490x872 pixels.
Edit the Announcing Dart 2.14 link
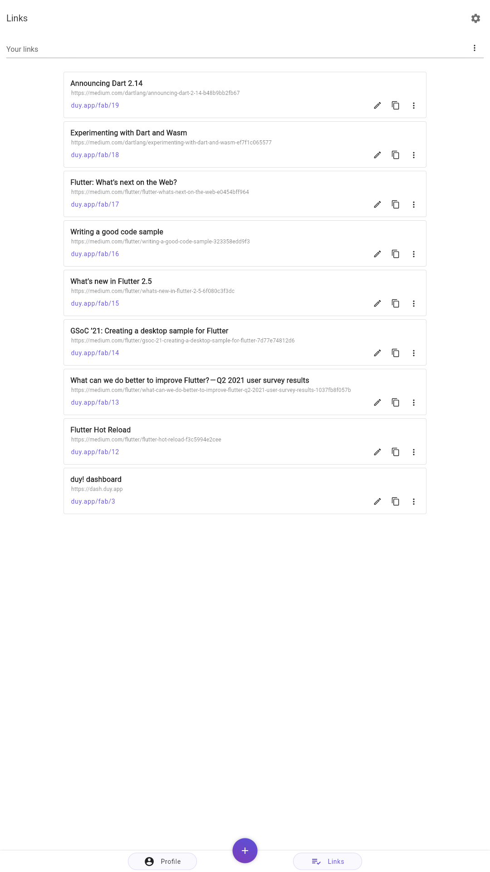point(377,105)
